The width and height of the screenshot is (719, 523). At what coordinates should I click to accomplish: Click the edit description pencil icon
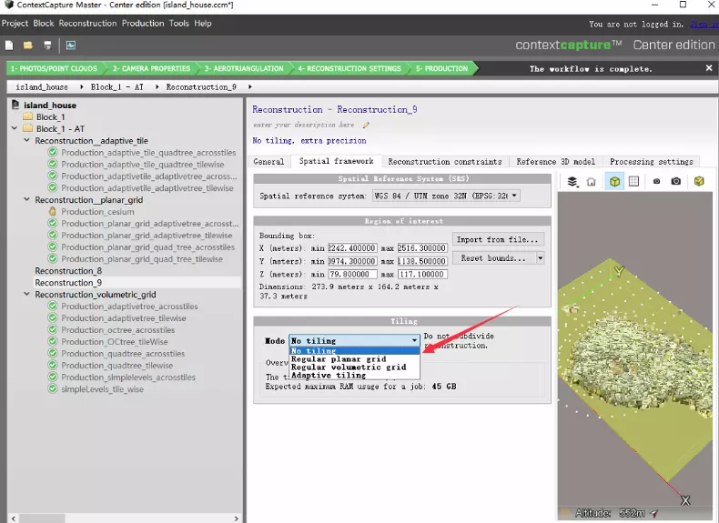click(x=366, y=125)
